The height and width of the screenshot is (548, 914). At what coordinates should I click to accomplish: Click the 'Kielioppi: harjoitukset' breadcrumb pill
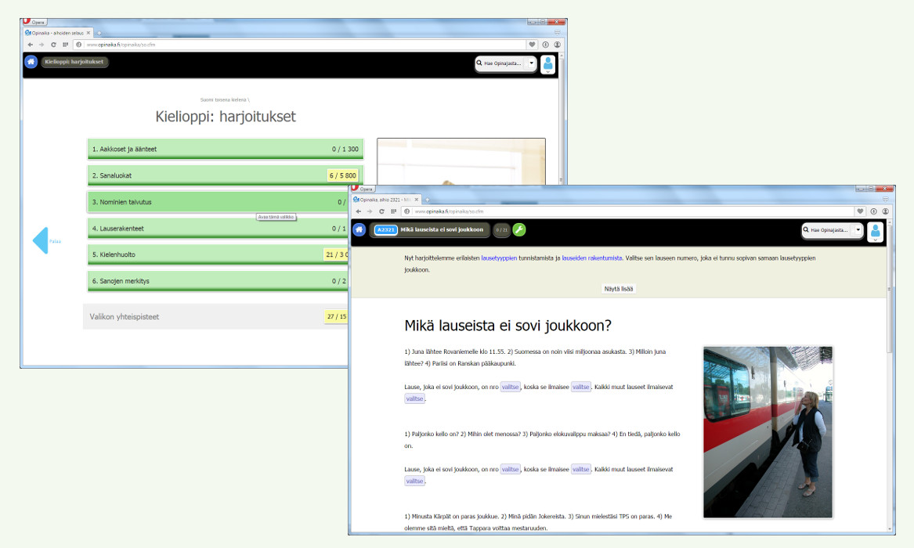pyautogui.click(x=74, y=62)
